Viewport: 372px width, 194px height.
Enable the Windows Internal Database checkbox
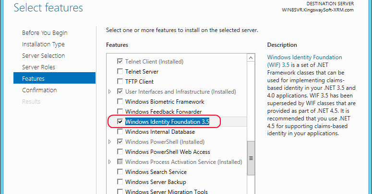coord(120,132)
